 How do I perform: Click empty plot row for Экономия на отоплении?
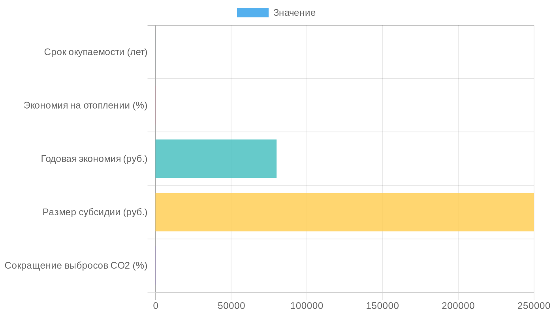tap(344, 105)
